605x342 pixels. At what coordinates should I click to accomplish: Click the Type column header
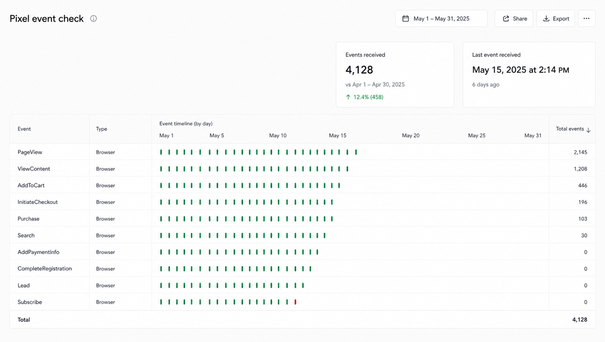pyautogui.click(x=102, y=129)
